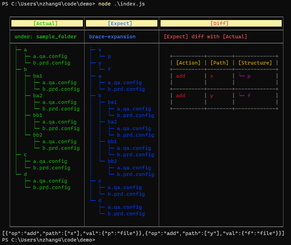Click path 'y' in the diff table
291x245 pixels.
(x=212, y=96)
